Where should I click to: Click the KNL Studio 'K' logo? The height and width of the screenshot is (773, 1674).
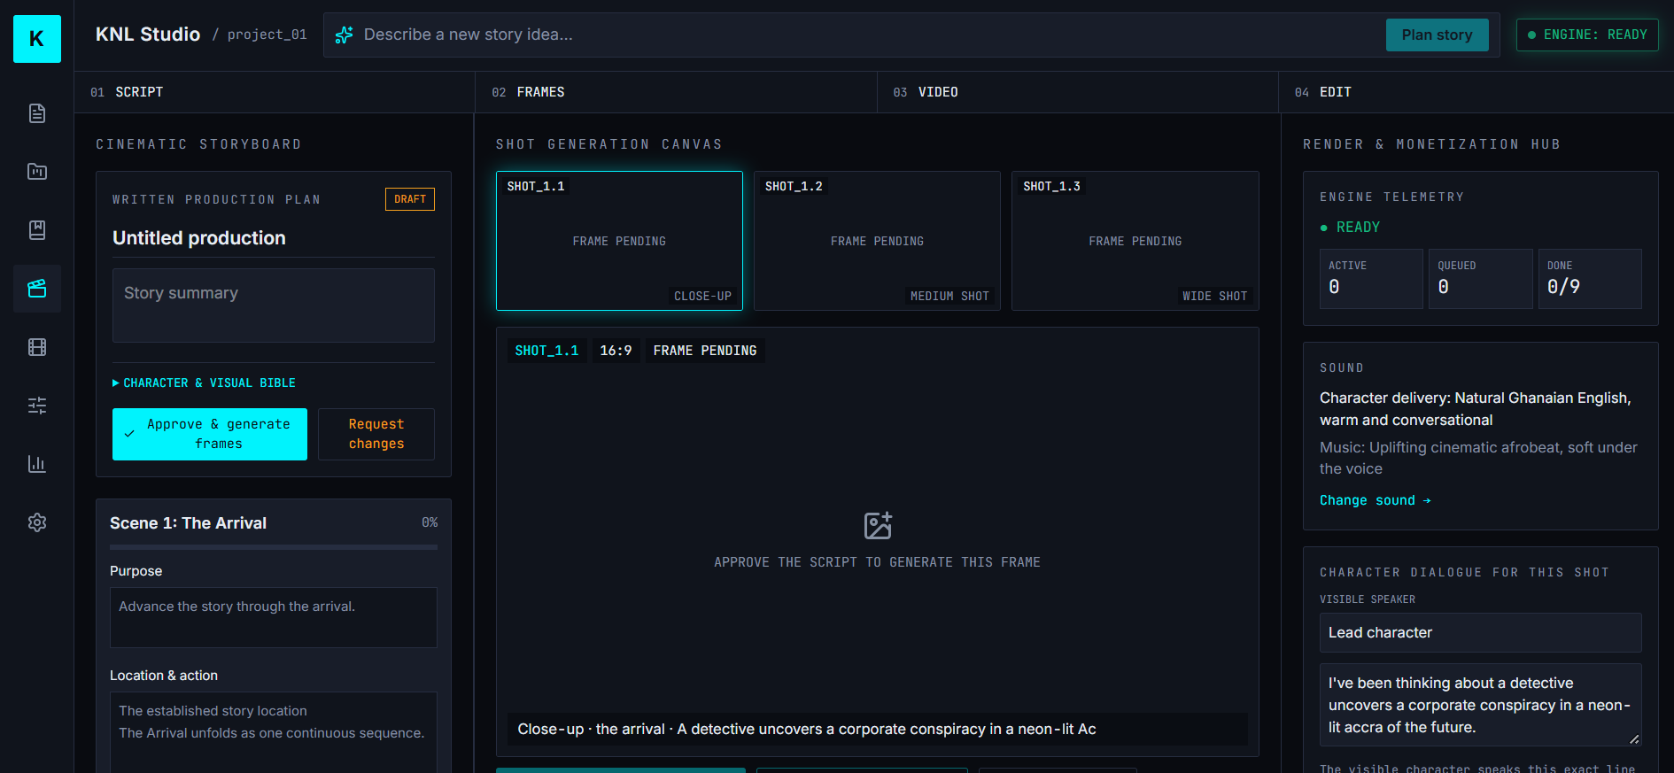click(37, 39)
